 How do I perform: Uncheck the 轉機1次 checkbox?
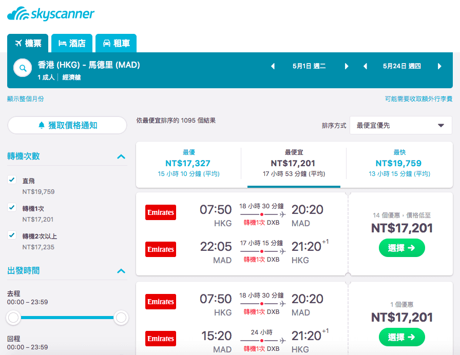pyautogui.click(x=12, y=208)
